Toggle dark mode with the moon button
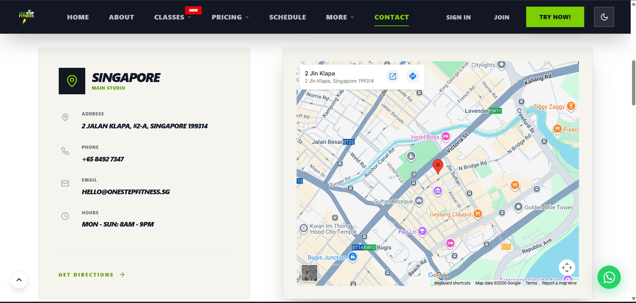636x303 pixels. click(604, 17)
